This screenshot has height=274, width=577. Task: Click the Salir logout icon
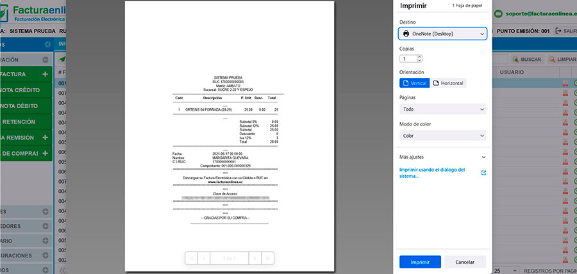(559, 31)
